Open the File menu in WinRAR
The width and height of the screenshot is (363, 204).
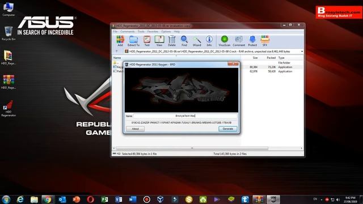(x=115, y=32)
